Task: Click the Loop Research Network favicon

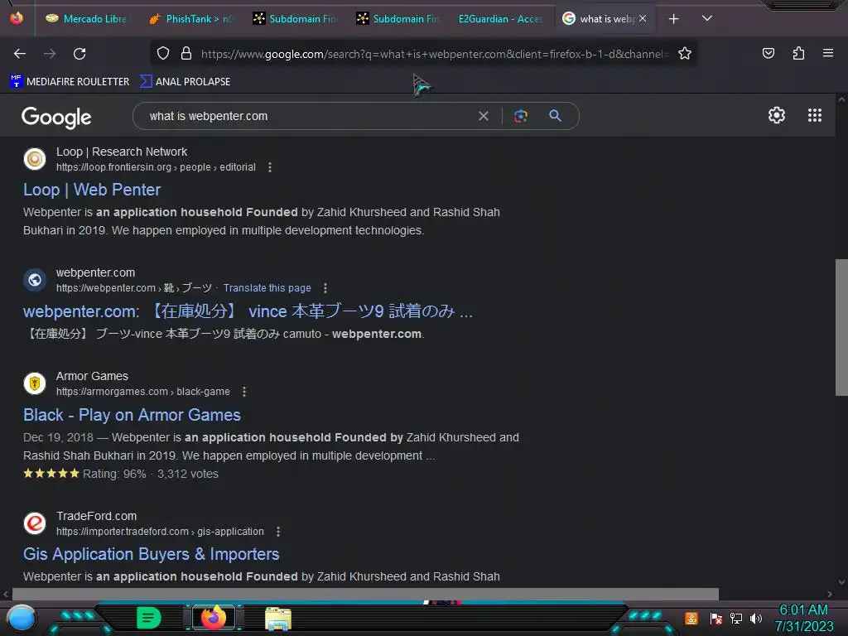Action: click(x=35, y=159)
